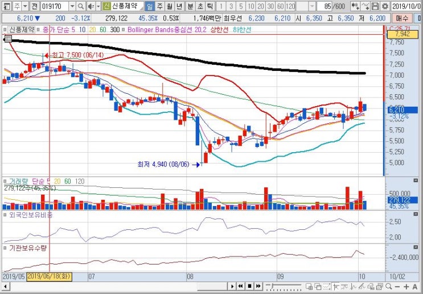
Task: Click the diagonal line drawing icon
Action: pyautogui.click(x=362, y=287)
